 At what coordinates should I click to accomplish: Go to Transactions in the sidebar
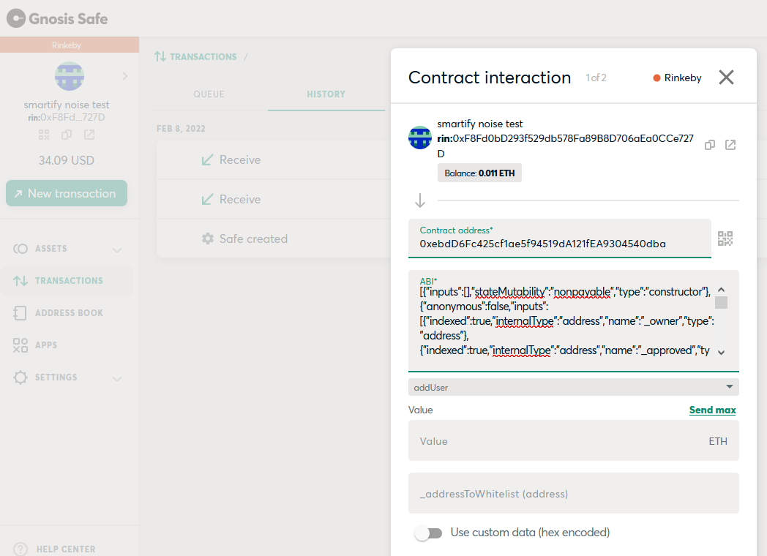click(x=67, y=281)
